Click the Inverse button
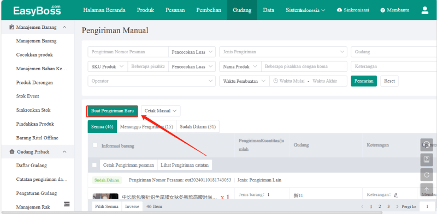The width and height of the screenshot is (437, 214). pos(132,206)
